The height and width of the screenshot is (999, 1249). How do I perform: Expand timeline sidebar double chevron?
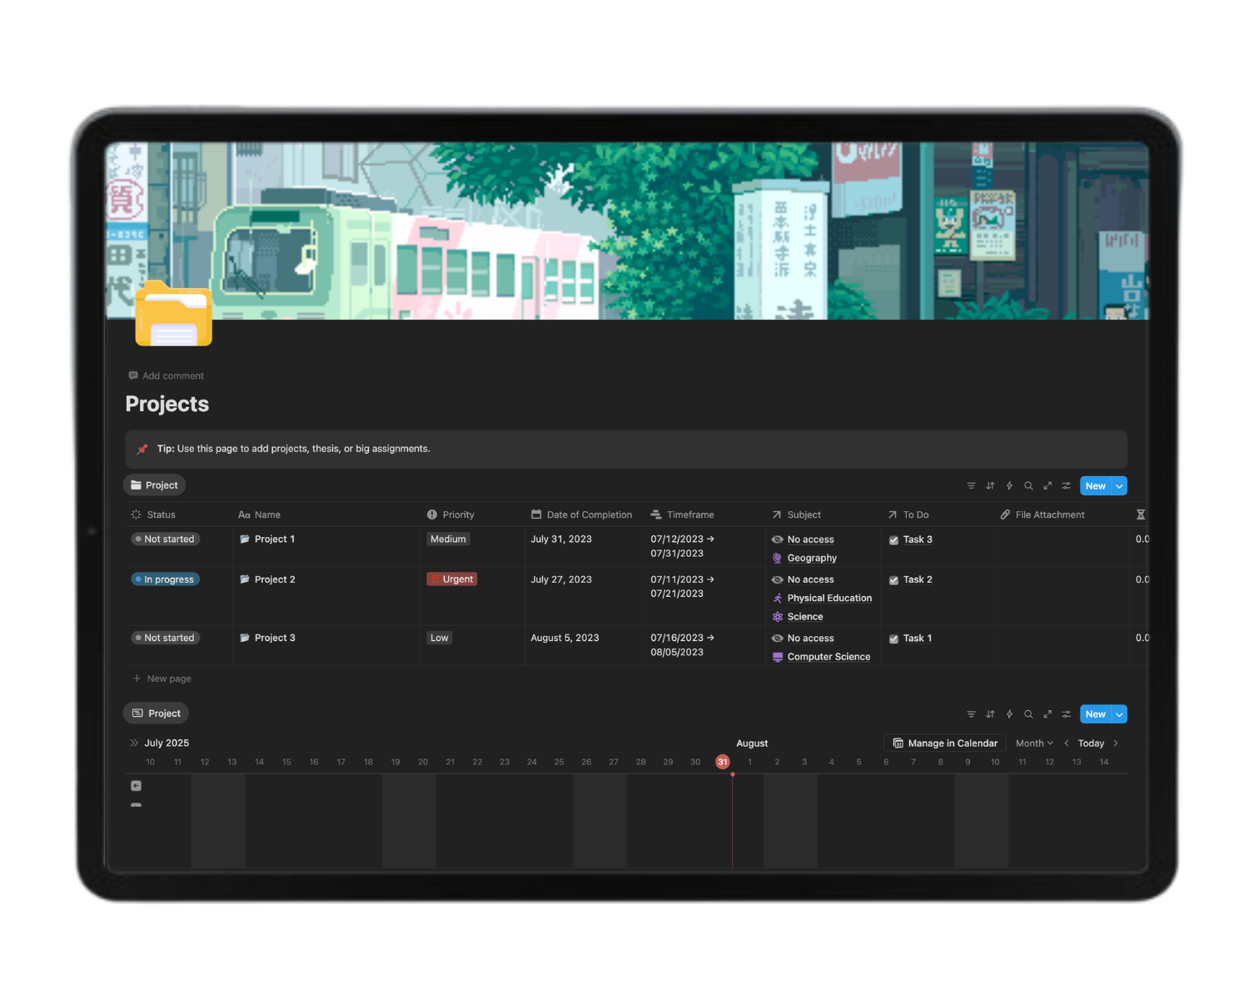coord(134,743)
